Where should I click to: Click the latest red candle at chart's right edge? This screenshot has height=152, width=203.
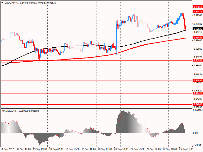186,28
